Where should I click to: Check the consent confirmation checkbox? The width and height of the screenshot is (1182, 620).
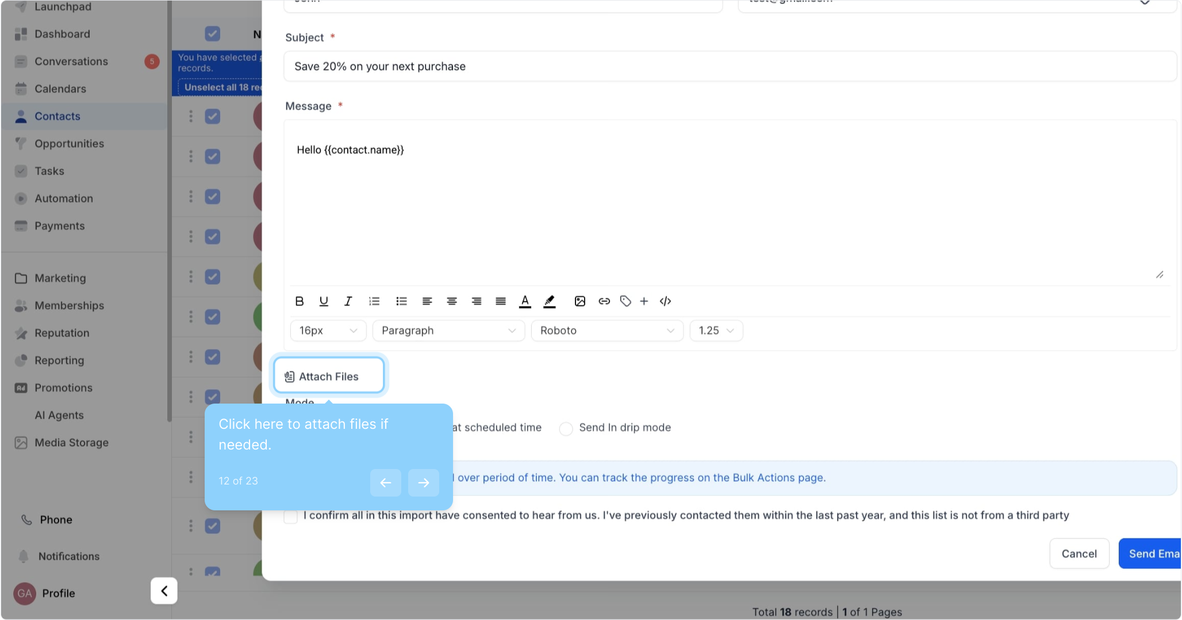point(291,516)
